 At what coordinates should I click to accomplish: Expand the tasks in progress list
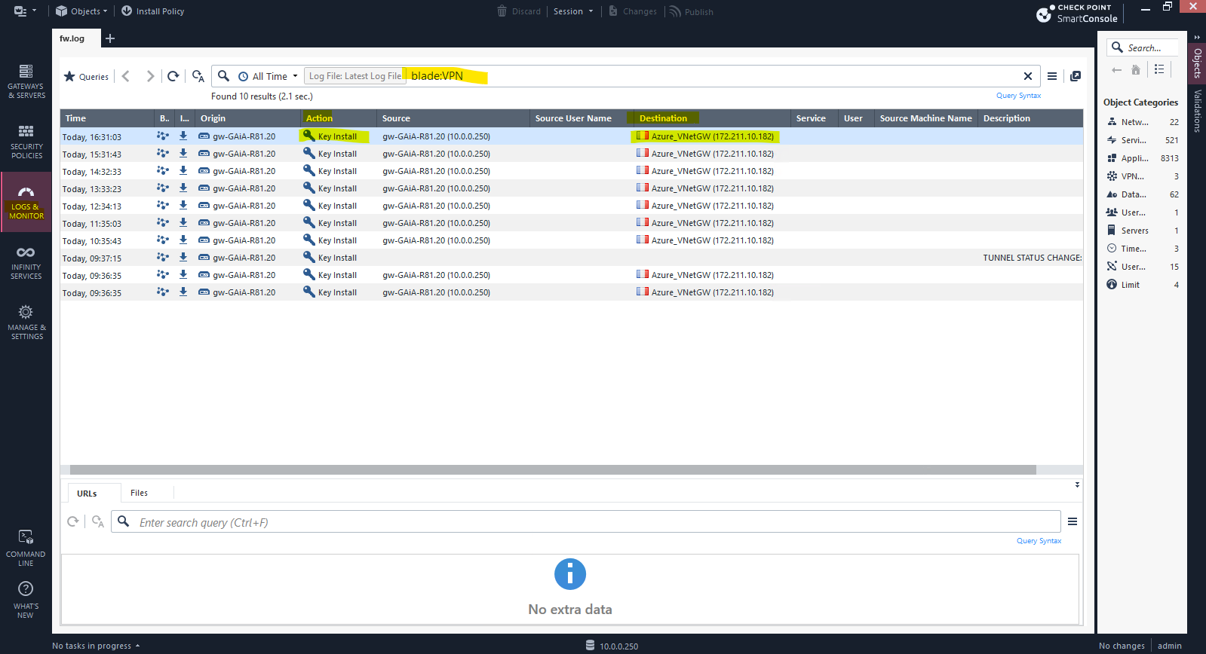tap(96, 646)
